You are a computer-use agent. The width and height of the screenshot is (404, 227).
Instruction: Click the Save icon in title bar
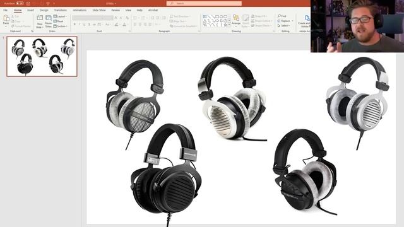tap(28, 3)
